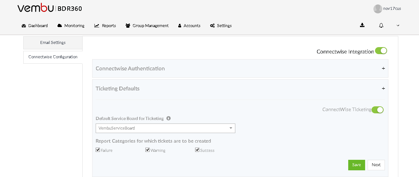Click the Vembu BDR360 logo
419x177 pixels.
(50, 8)
